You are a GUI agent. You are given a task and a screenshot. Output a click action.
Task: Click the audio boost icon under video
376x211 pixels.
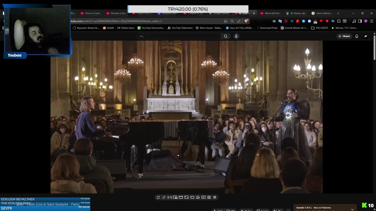(x=169, y=197)
